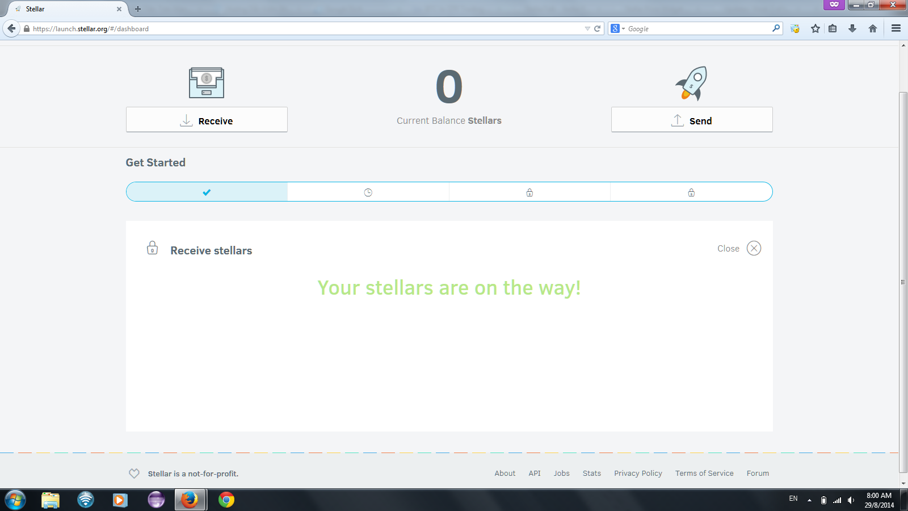908x511 pixels.
Task: Select the third locked step in Get Started
Action: tap(529, 192)
